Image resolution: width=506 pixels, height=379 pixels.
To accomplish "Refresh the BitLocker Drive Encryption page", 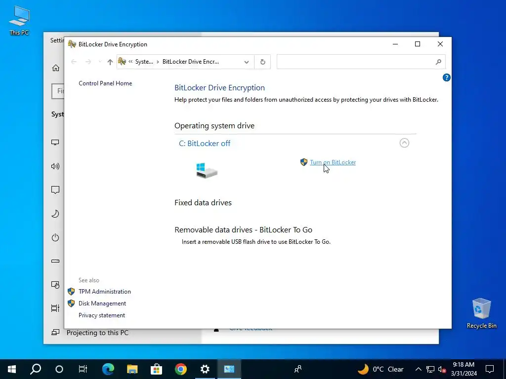I will [263, 62].
